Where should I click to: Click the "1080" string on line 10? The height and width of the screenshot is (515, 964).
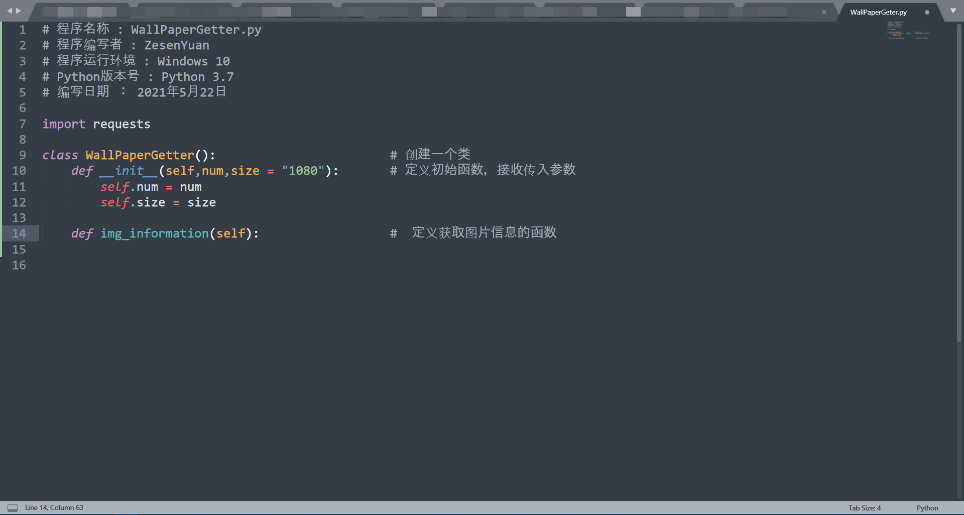(x=303, y=171)
